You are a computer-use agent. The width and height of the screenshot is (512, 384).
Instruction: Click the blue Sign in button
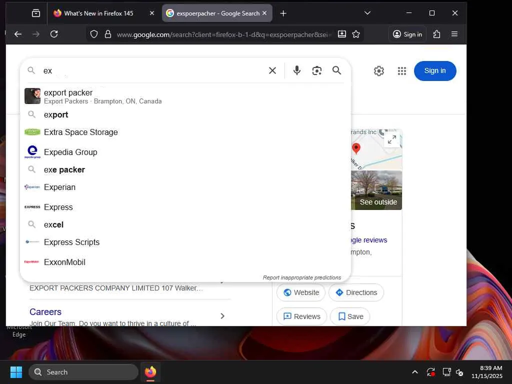click(435, 71)
